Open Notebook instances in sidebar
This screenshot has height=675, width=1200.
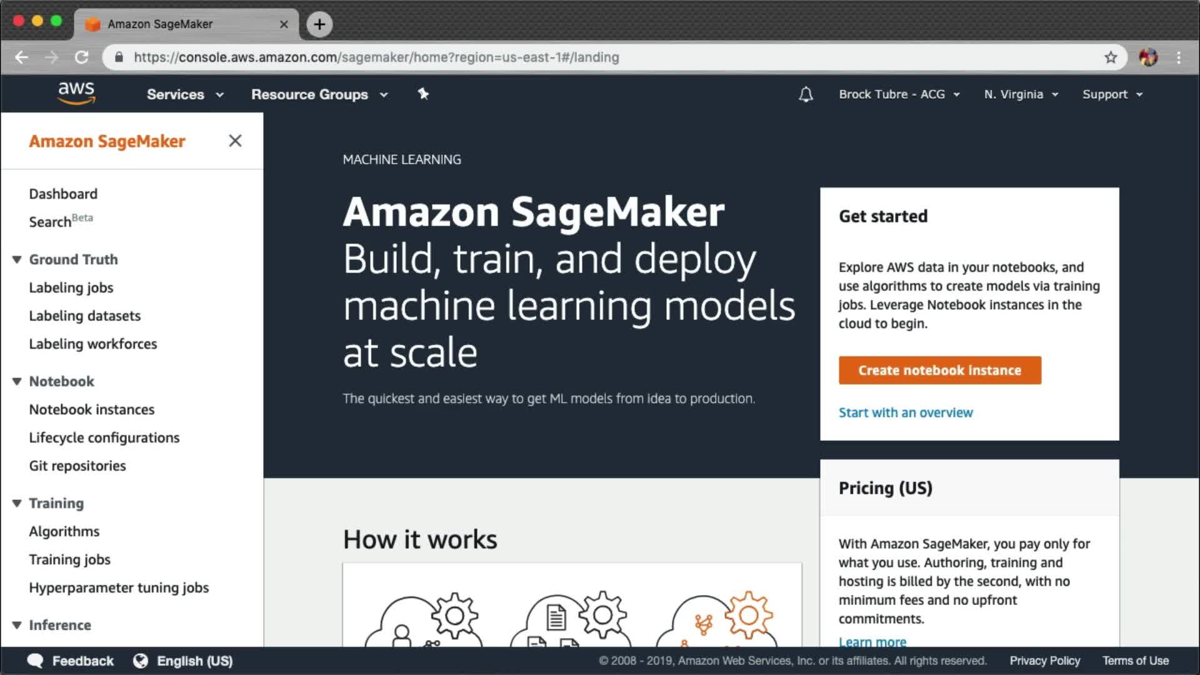tap(92, 409)
